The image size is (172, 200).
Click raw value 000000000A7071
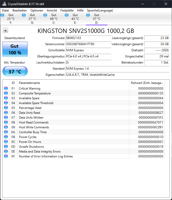pyautogui.click(x=151, y=122)
